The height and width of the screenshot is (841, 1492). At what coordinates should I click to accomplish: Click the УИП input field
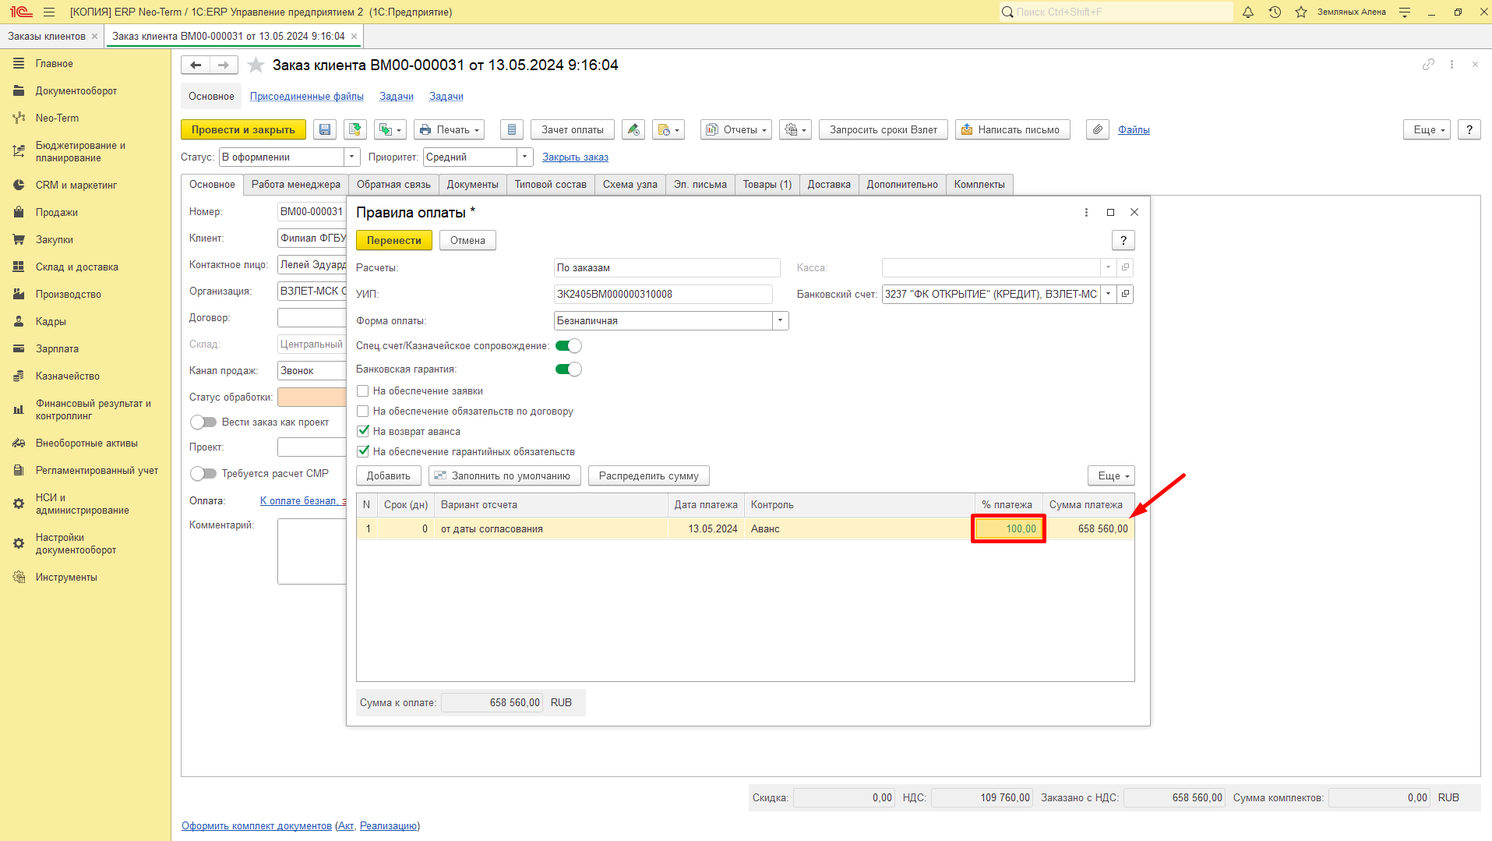point(663,295)
